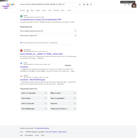
Task: Click search icon on Niland, CA real estate
Action: point(46,93)
